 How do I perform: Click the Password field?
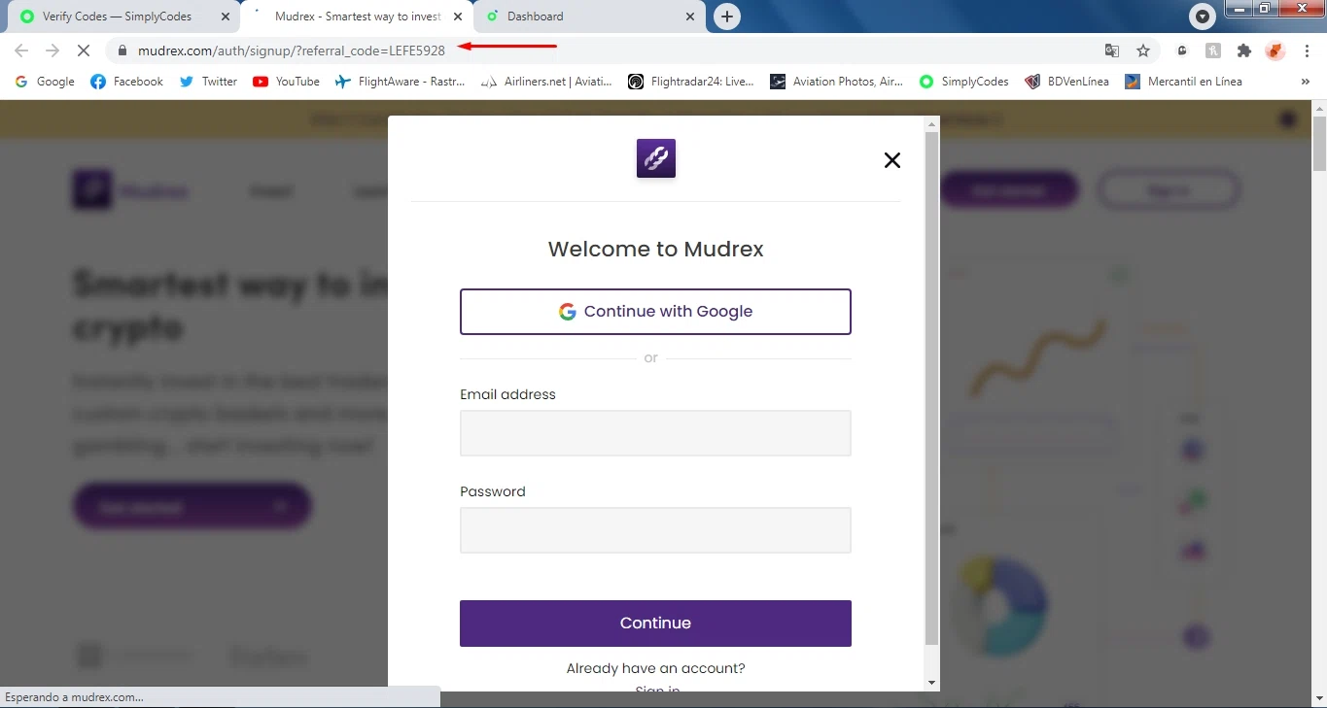tap(655, 530)
